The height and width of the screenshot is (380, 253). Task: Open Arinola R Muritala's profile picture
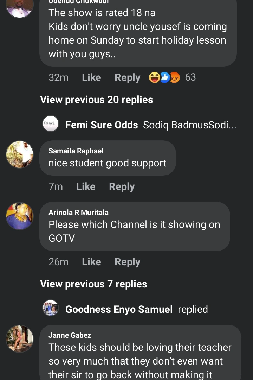[x=20, y=216]
